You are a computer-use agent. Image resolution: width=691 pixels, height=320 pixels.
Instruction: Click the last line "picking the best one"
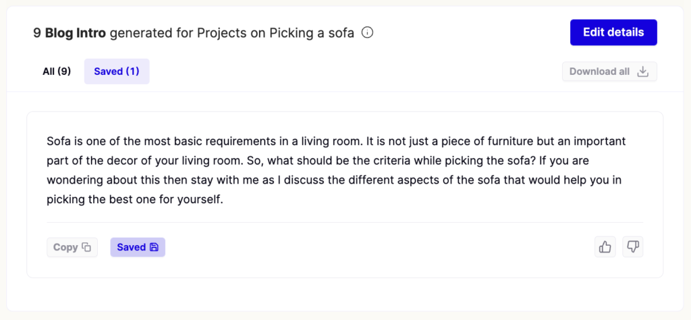134,199
